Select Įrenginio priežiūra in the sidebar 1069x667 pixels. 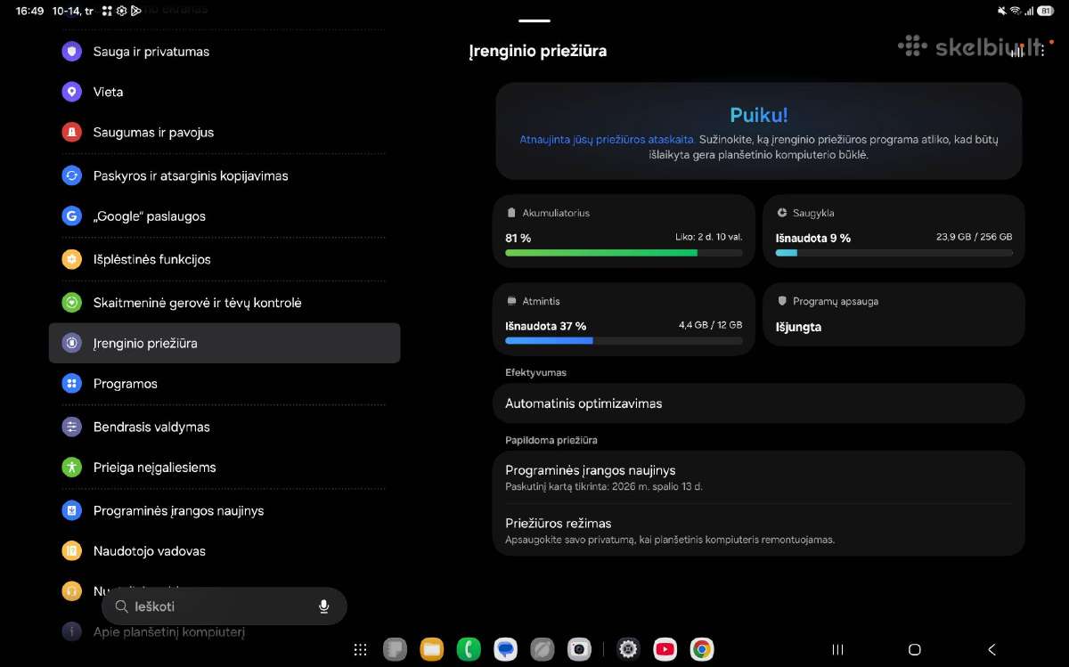pyautogui.click(x=224, y=343)
